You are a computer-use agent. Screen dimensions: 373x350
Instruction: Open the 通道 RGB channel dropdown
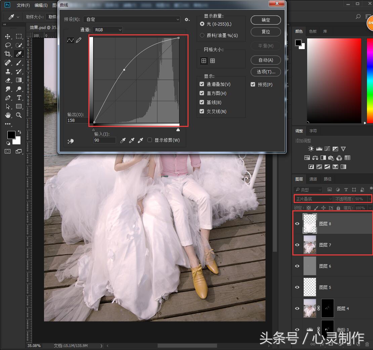point(108,30)
